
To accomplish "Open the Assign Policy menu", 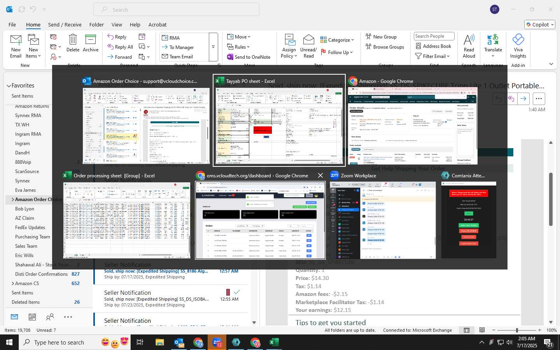I will (x=289, y=46).
